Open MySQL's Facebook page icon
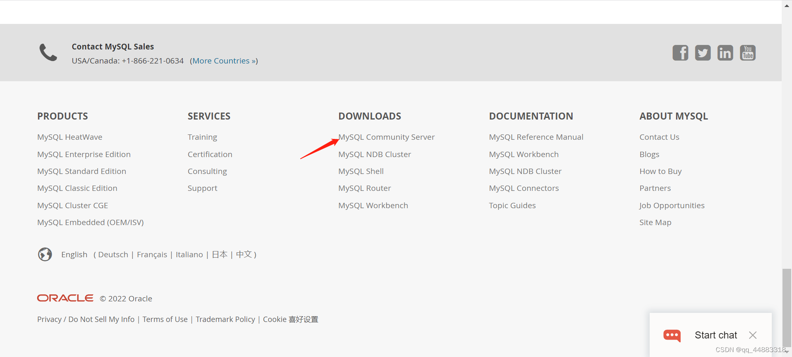 tap(680, 53)
